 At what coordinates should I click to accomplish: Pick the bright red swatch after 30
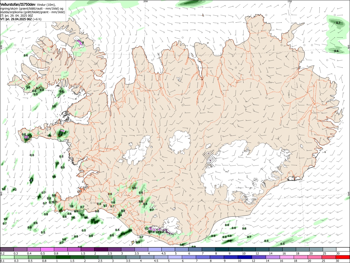coord(343,257)
